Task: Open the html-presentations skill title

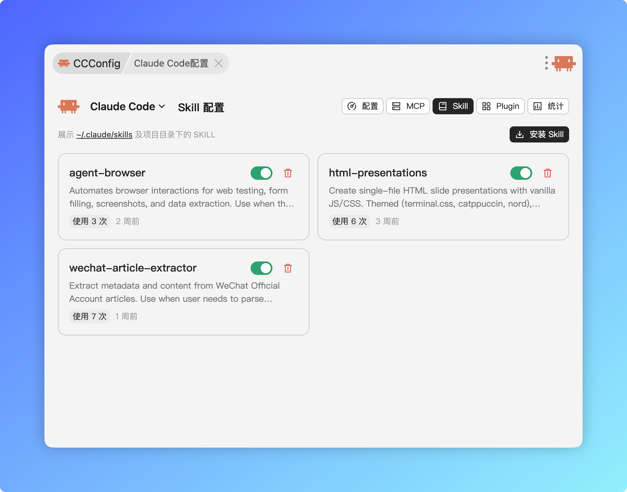Action: tap(378, 173)
